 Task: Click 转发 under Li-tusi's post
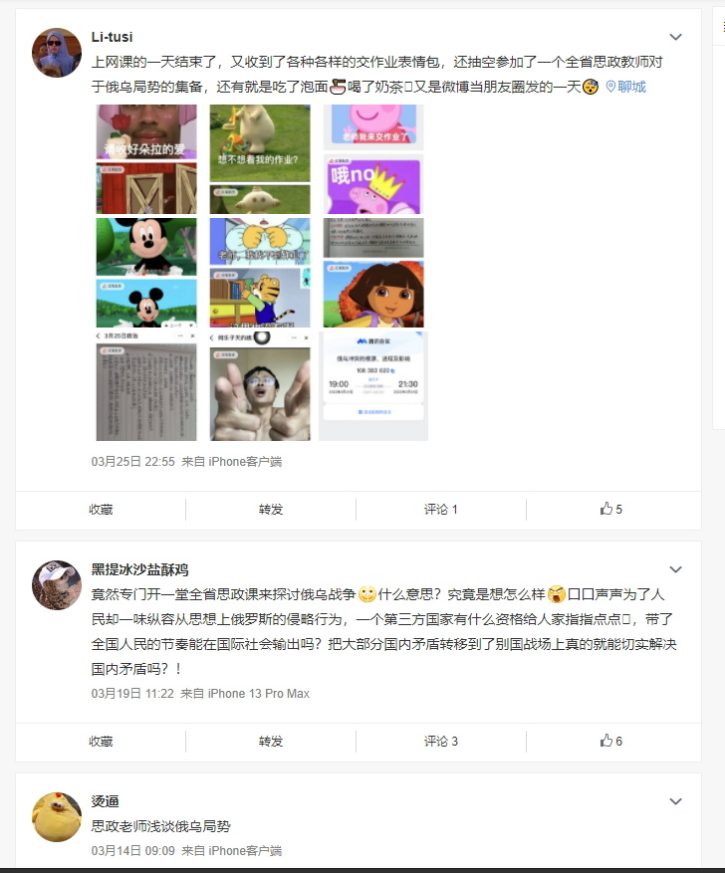(271, 510)
